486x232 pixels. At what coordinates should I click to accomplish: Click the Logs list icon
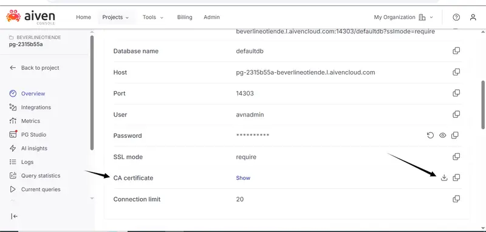[13, 162]
